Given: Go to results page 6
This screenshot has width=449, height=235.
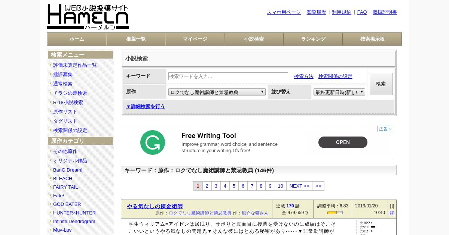Looking at the screenshot, I should tap(243, 186).
